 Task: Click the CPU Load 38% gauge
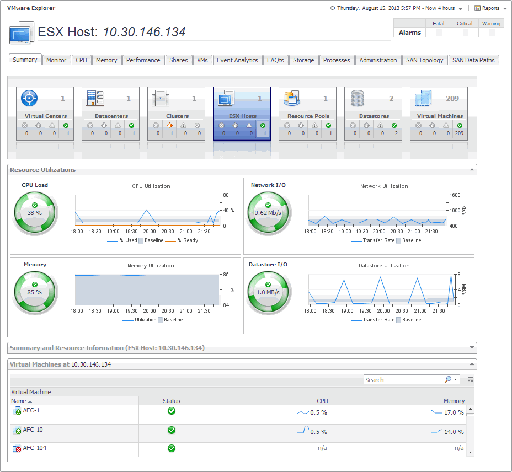[x=35, y=213]
